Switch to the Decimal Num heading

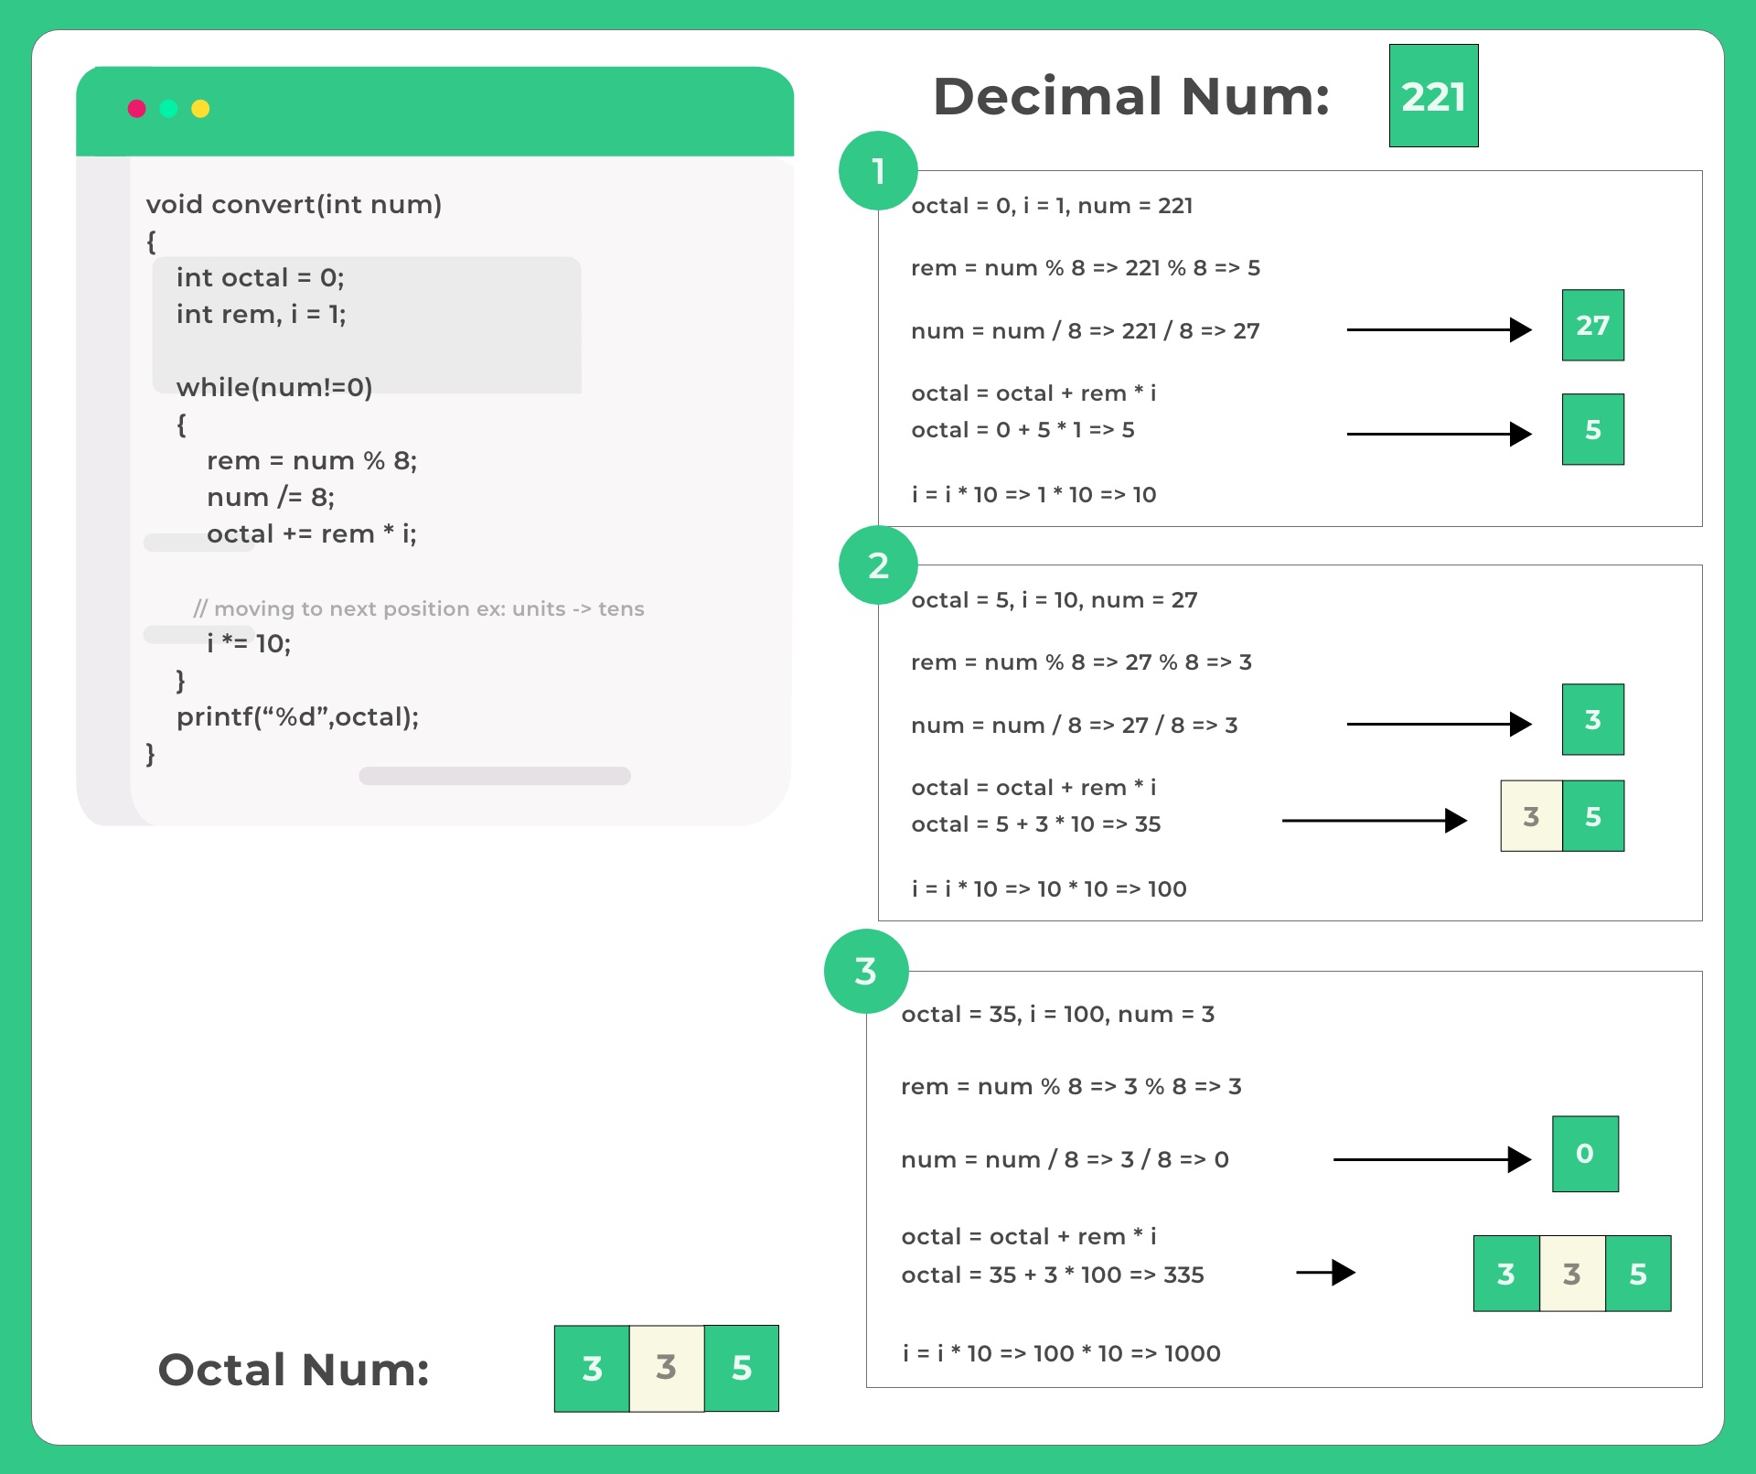[1132, 96]
